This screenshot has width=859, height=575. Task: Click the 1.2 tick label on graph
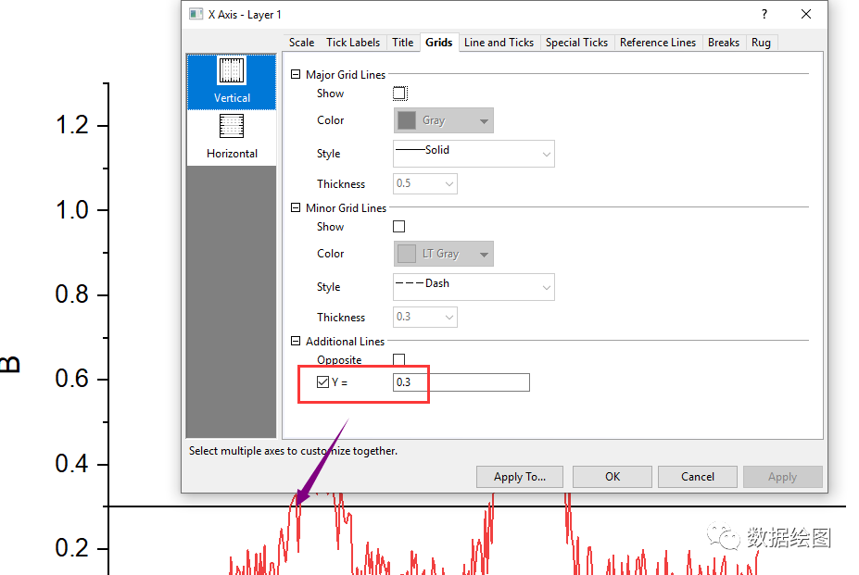pyautogui.click(x=71, y=125)
